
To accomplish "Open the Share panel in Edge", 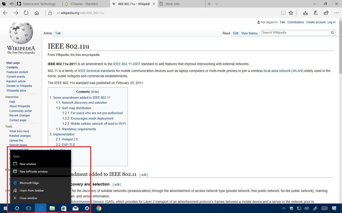I will pos(326,12).
